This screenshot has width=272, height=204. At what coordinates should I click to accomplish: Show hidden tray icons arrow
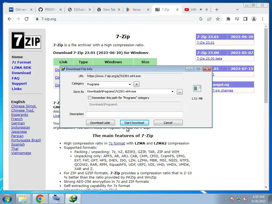pyautogui.click(x=226, y=199)
